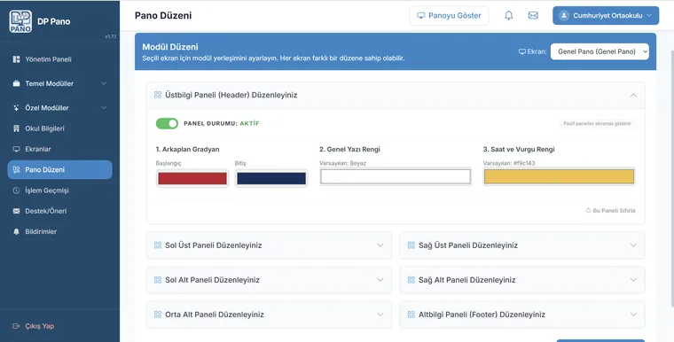
Task: Click the Çıkış Yap logout icon
Action: coord(16,326)
